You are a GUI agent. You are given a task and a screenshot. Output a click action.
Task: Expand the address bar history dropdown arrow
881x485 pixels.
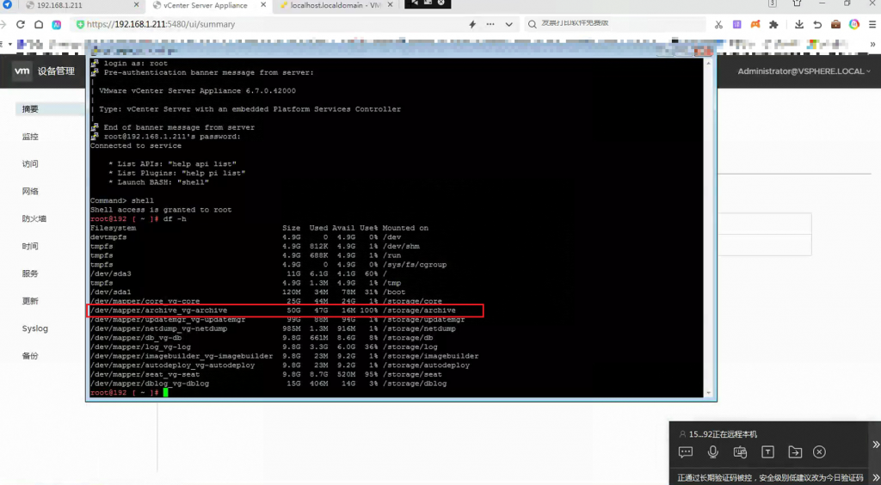click(x=509, y=24)
